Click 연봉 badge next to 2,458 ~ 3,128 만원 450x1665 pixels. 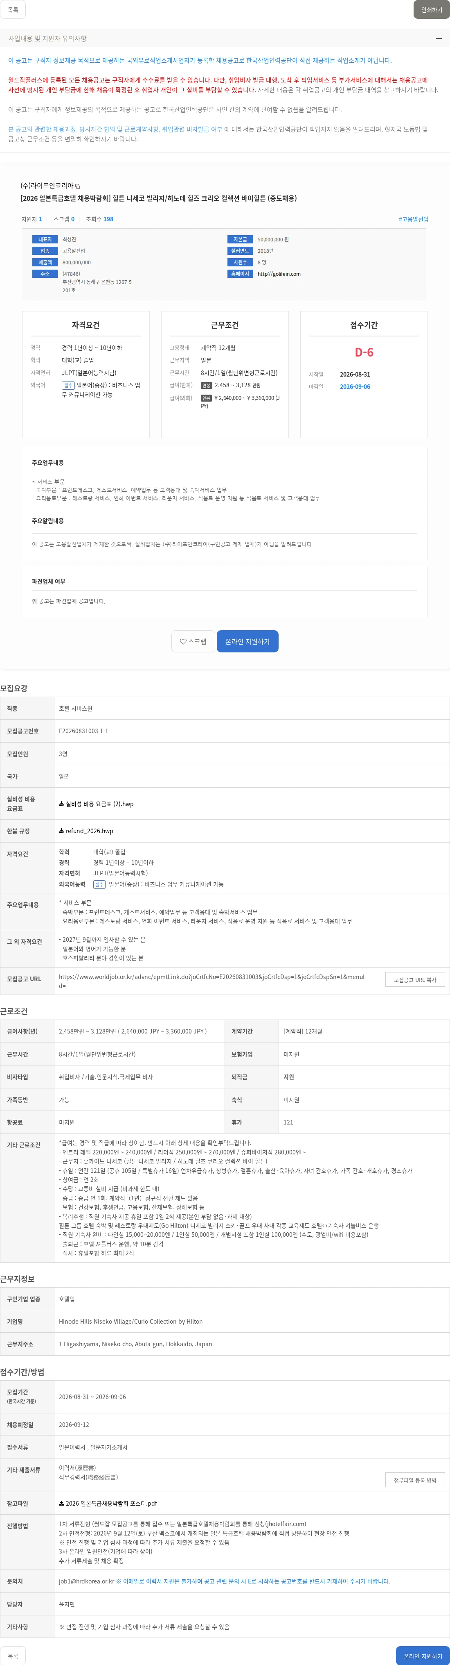(207, 385)
